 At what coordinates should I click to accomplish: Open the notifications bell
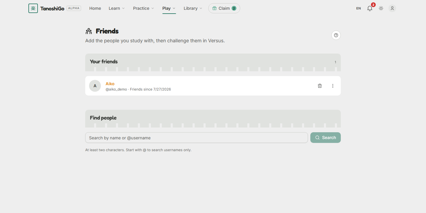coord(370,8)
